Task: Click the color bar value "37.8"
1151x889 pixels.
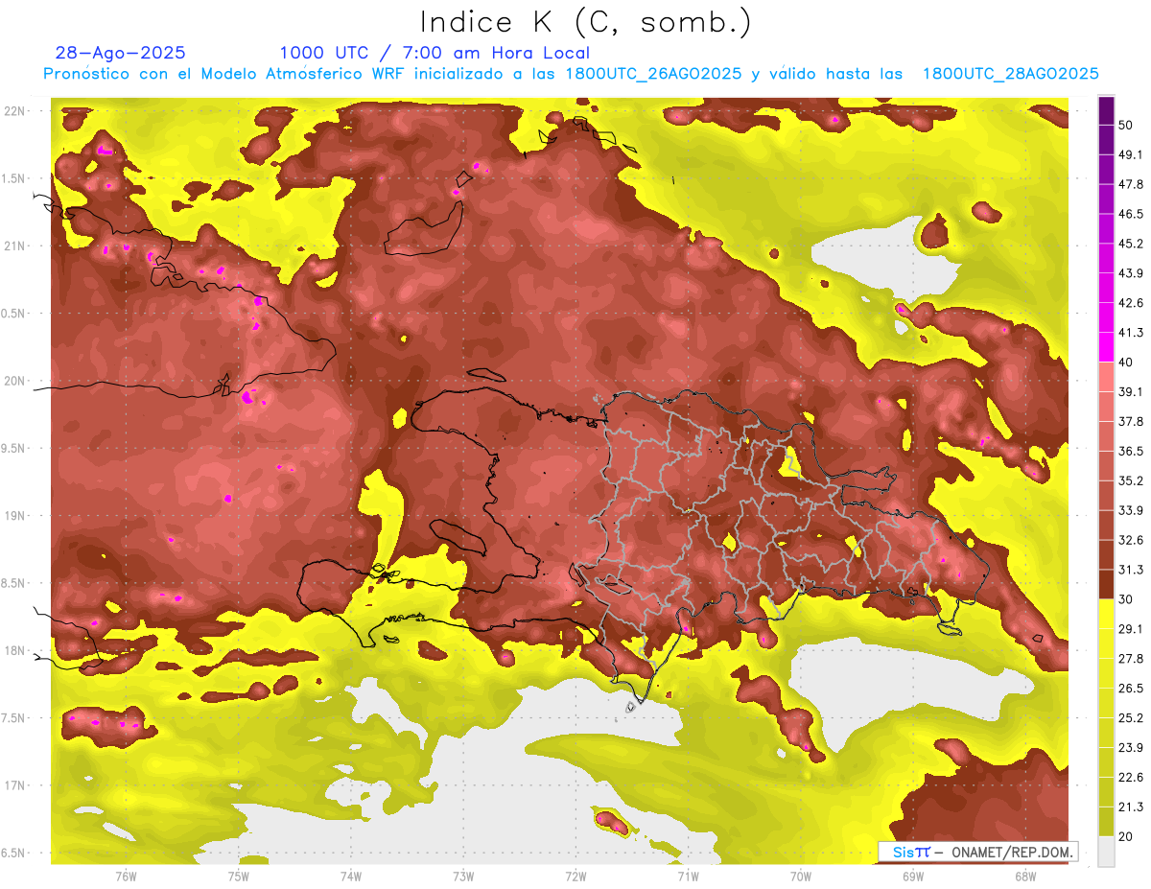Action: click(x=1131, y=421)
